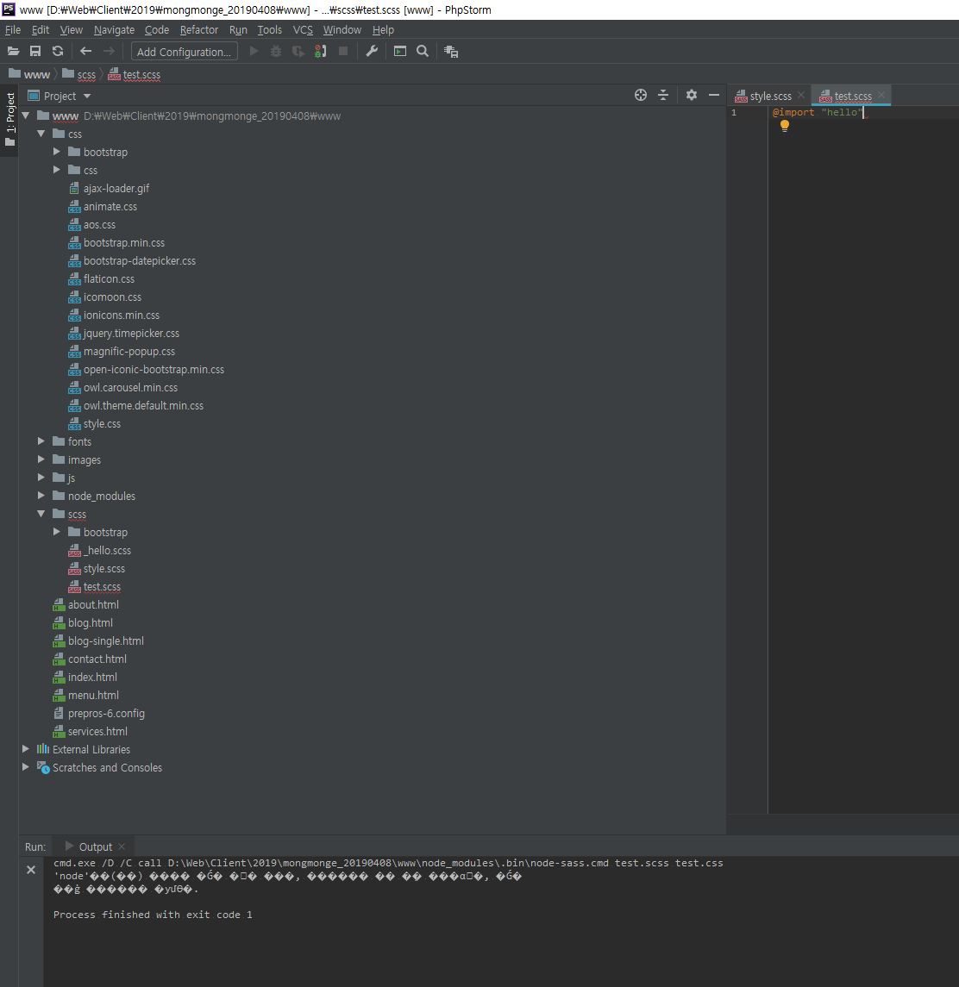
Task: Click the Collapse All icon in Project panel
Action: pyautogui.click(x=663, y=95)
